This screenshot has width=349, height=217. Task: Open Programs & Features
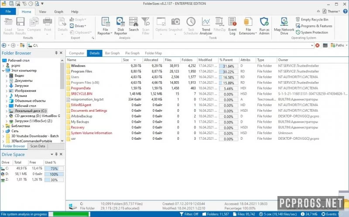point(314,26)
